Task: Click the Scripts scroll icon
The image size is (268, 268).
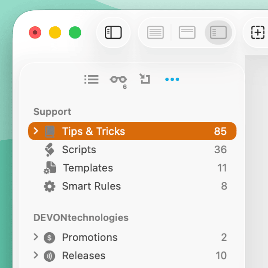Action: click(50, 150)
